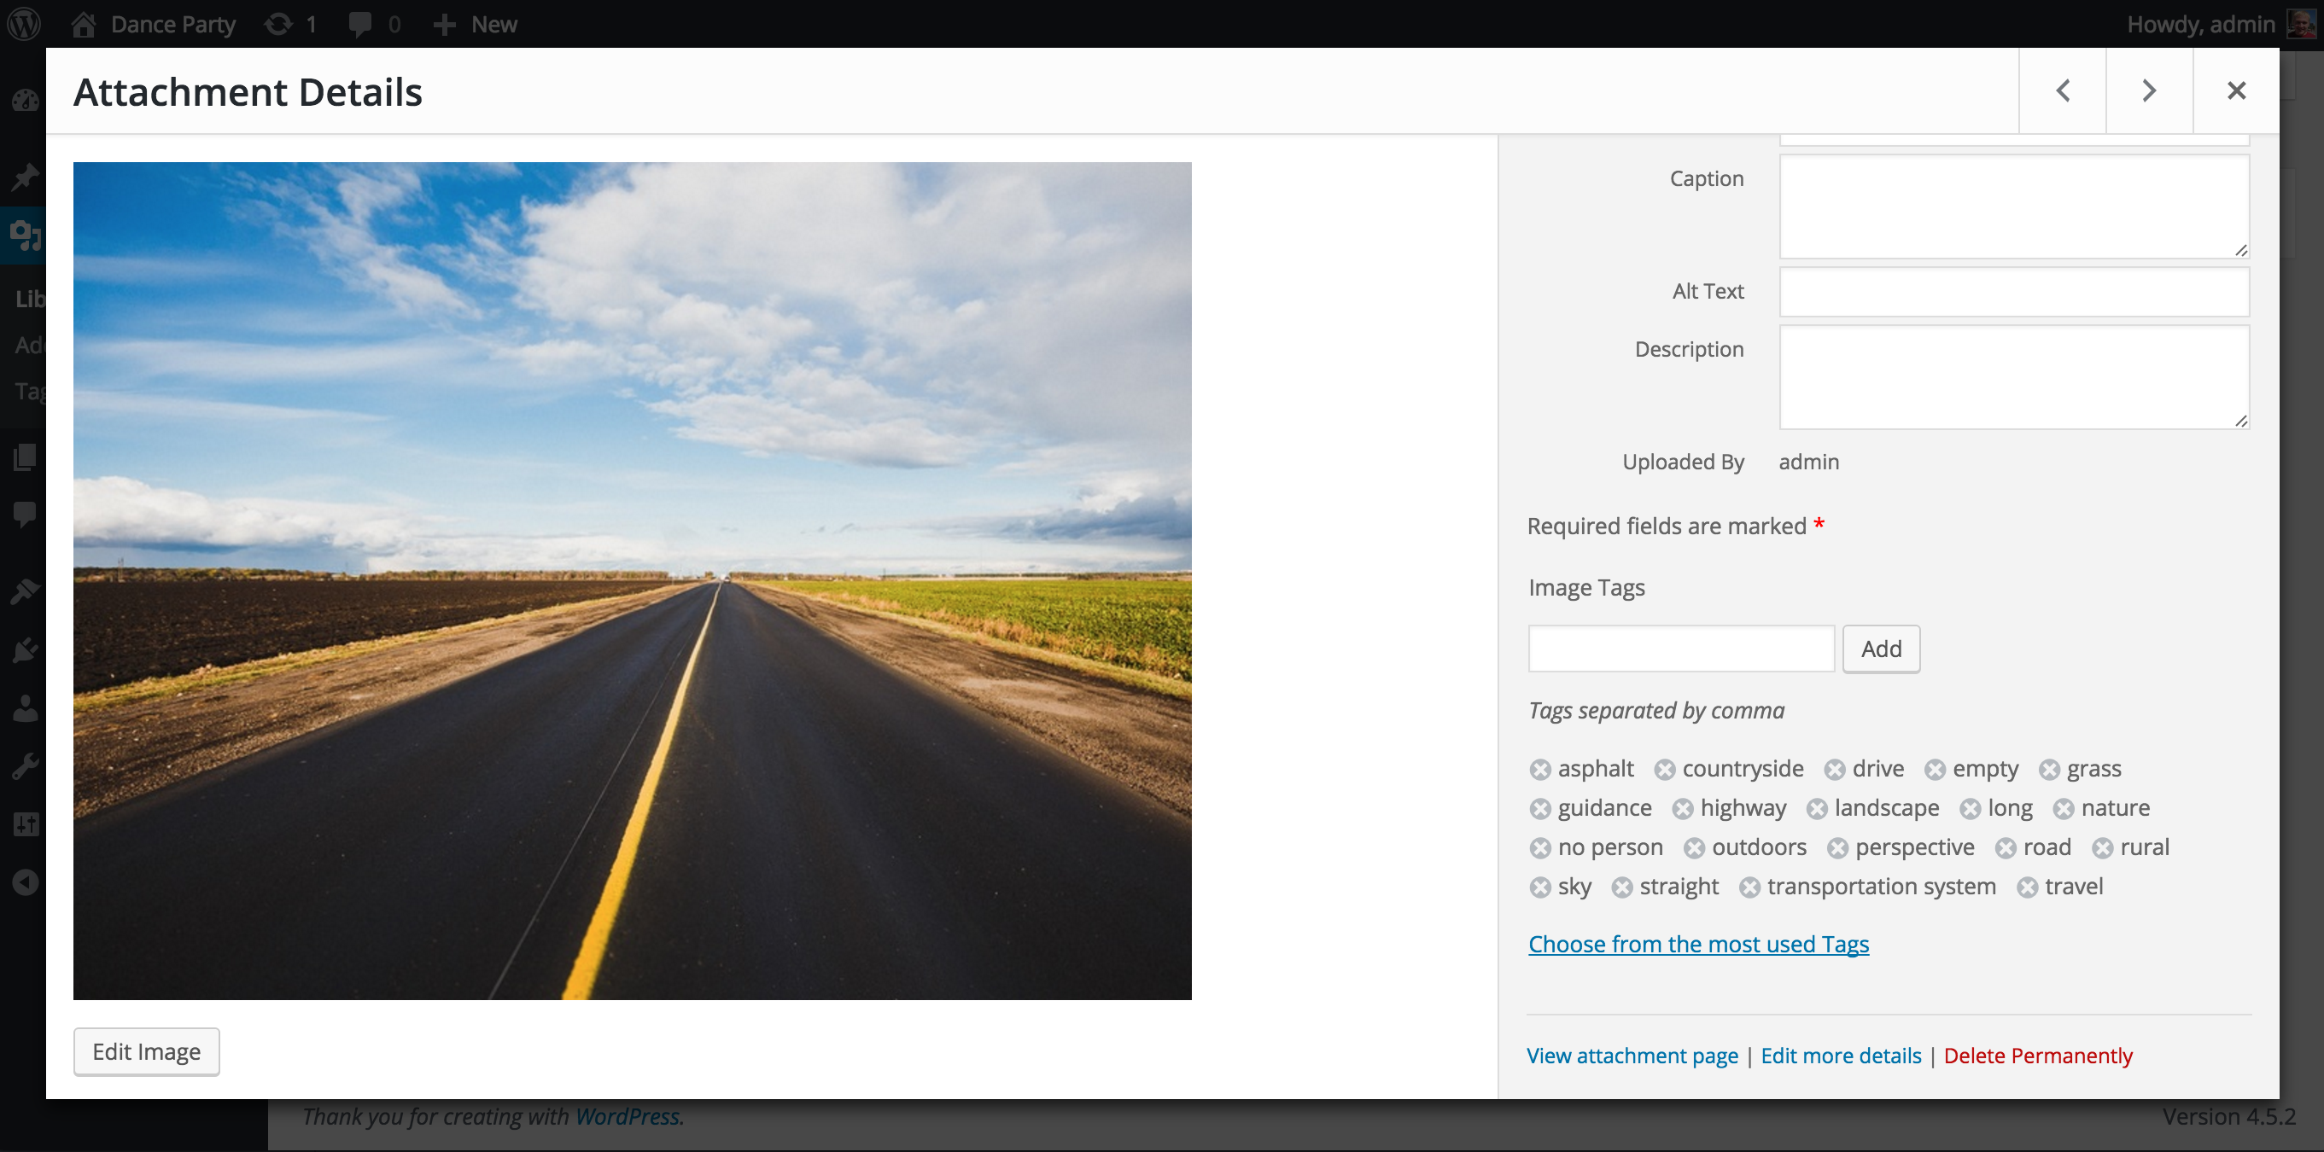Viewport: 2324px width, 1152px height.
Task: Open the WordPress logo menu
Action: click(x=25, y=23)
